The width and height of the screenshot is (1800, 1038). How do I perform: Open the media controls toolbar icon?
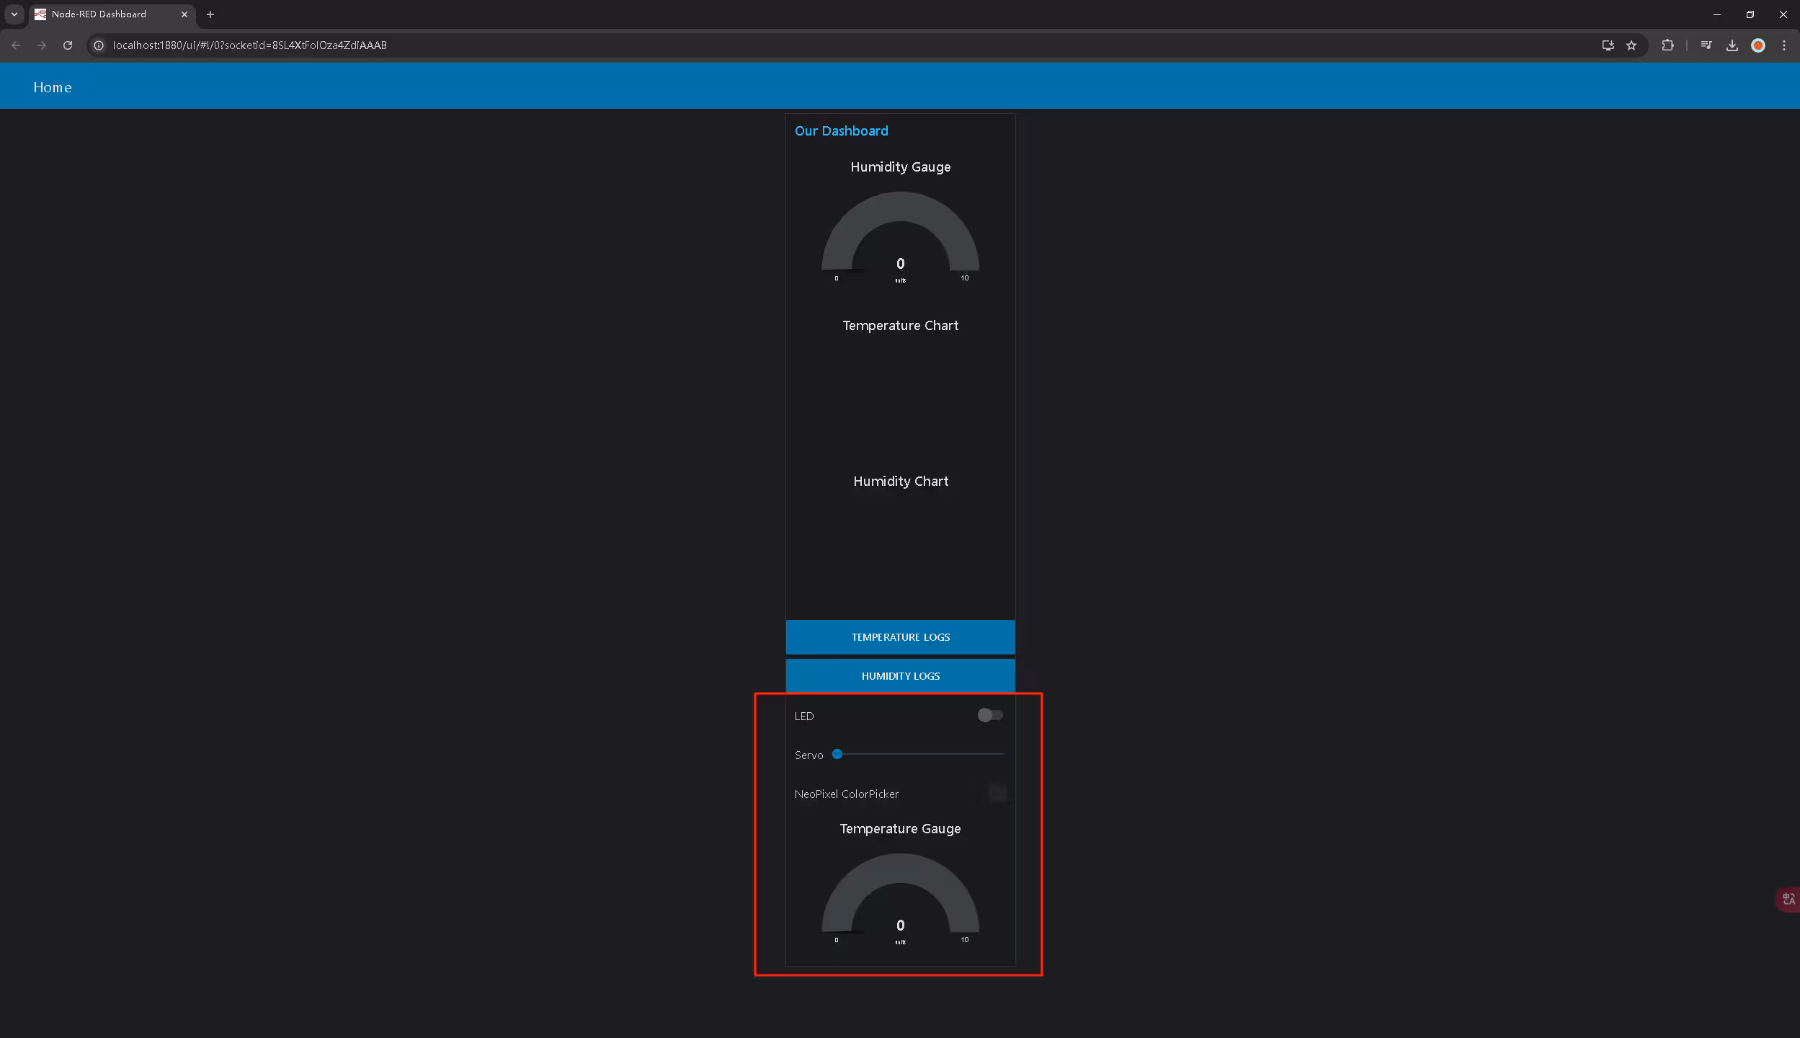(x=1706, y=45)
